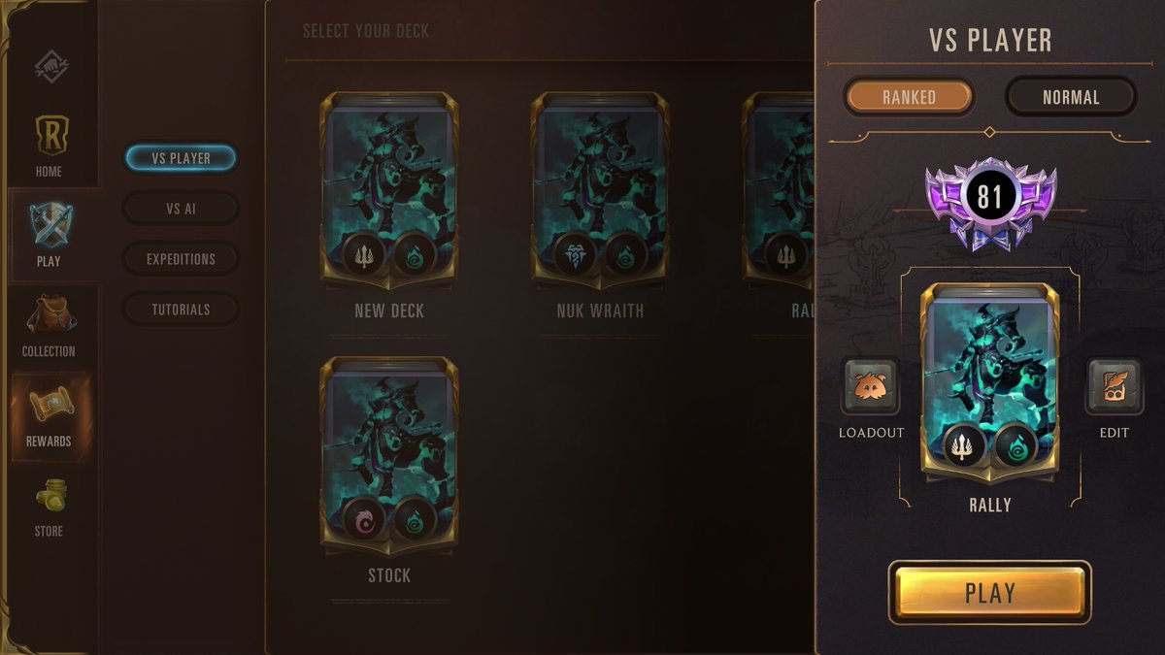Open the Store coin pouch icon

pyautogui.click(x=49, y=495)
